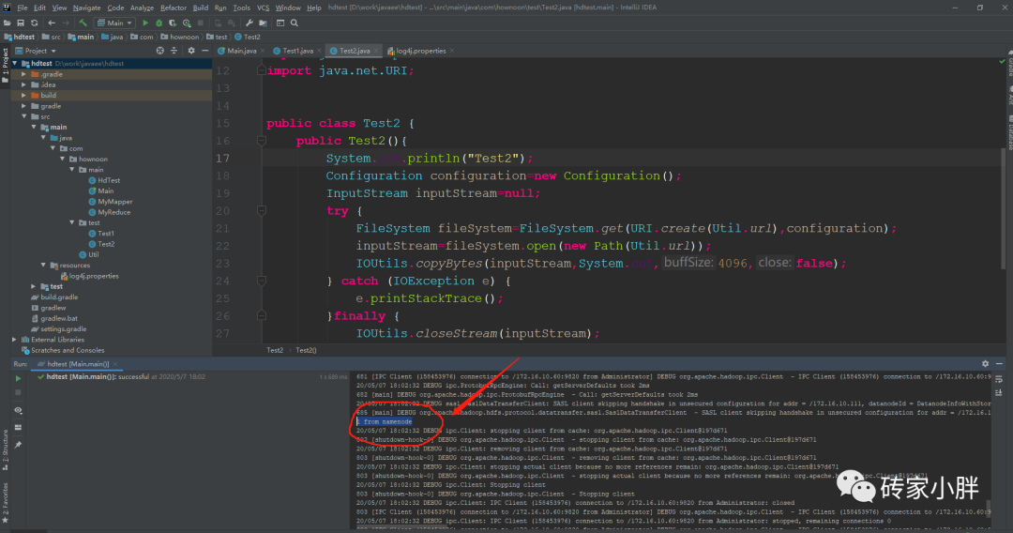Click the Save All icon
Image resolution: width=1013 pixels, height=533 pixels.
(21, 23)
